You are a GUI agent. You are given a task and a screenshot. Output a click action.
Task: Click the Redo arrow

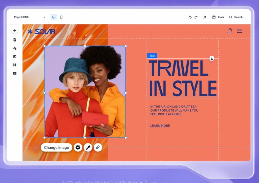(x=196, y=17)
